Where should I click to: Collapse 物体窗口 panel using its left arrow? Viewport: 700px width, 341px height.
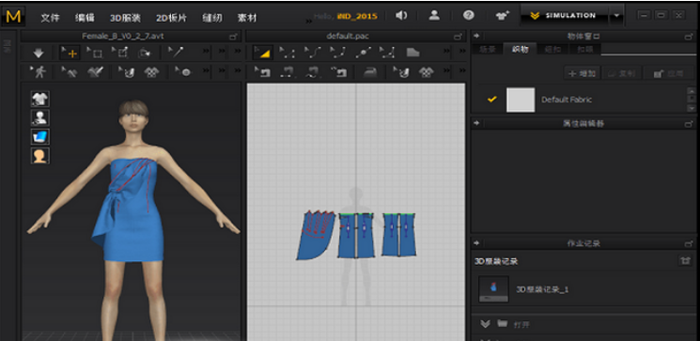point(476,36)
